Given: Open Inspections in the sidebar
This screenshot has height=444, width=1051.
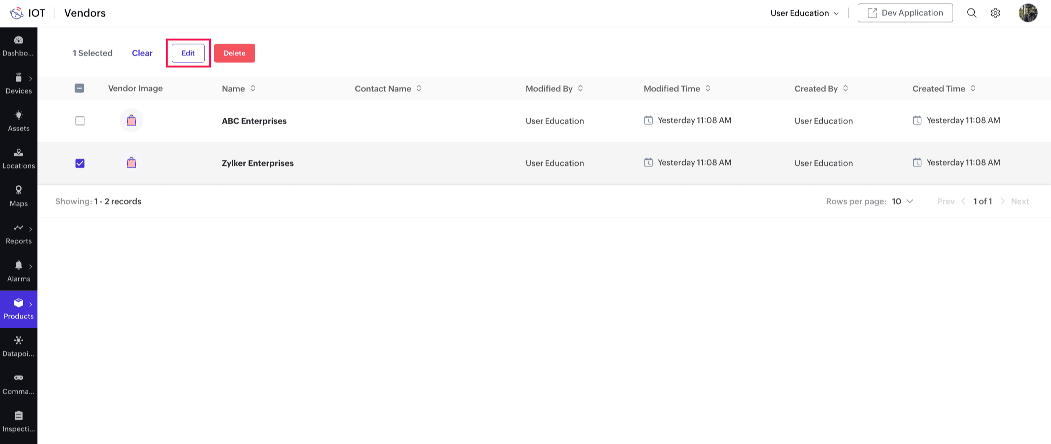Looking at the screenshot, I should click(18, 421).
